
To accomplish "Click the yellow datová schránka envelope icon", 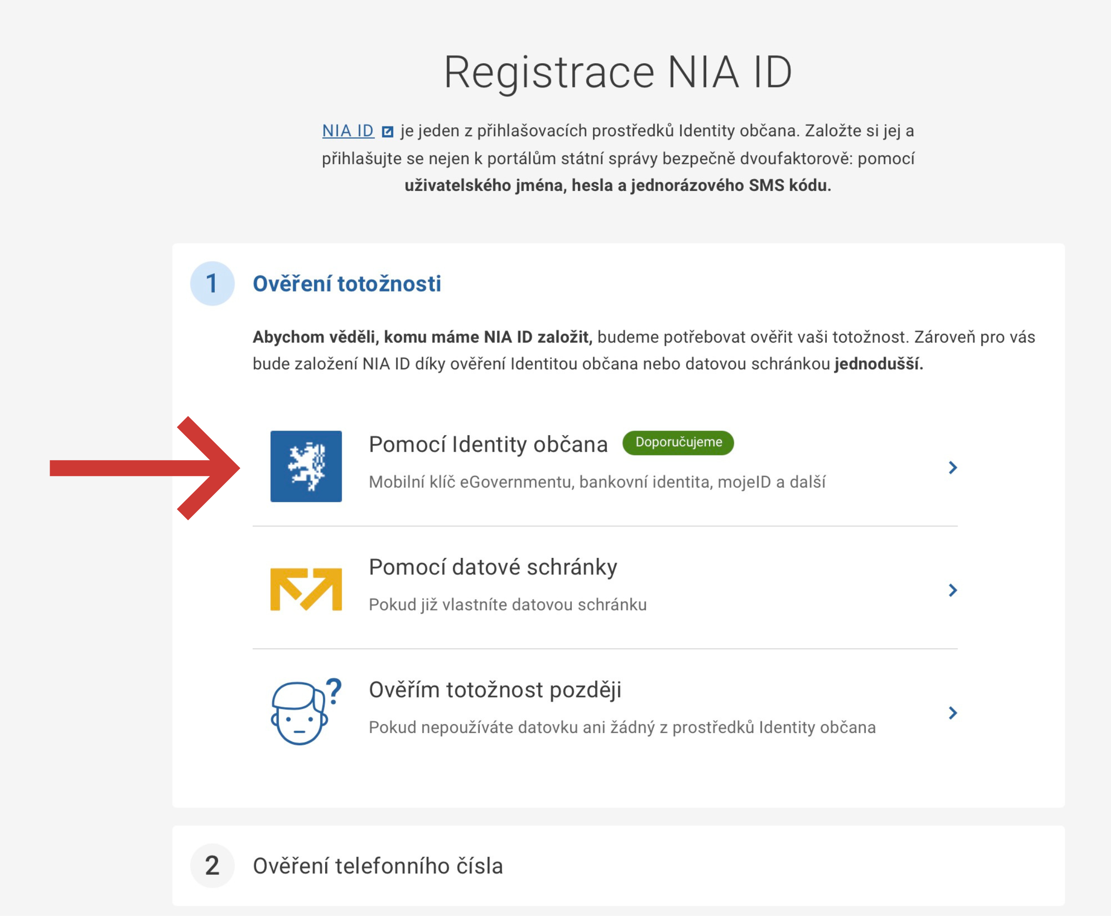I will (x=306, y=589).
